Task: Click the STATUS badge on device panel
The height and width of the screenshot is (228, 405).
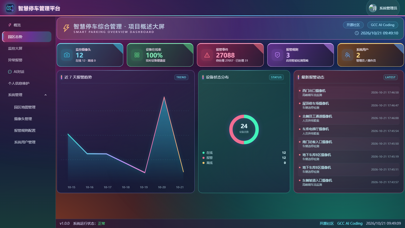Action: point(276,77)
